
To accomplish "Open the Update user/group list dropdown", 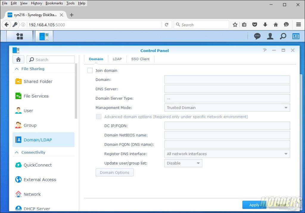I will point(183,163).
